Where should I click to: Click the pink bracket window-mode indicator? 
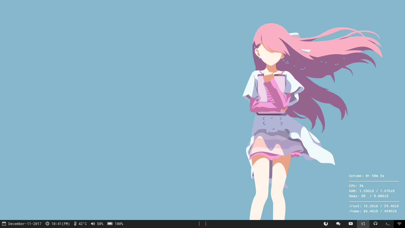(x=203, y=224)
